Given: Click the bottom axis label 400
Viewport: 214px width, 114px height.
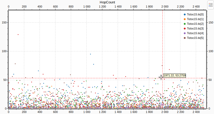Looking at the screenshot, I should point(40,112).
